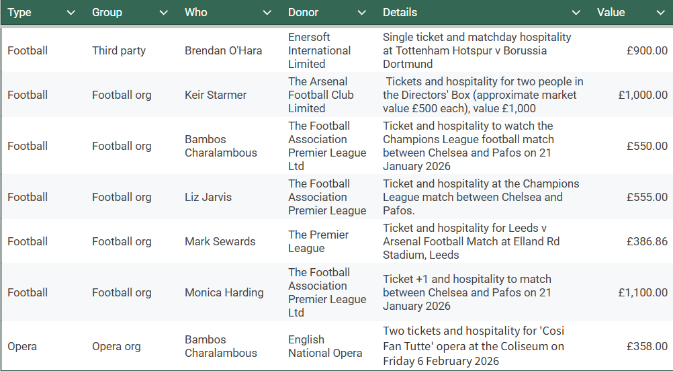Select the £386.86 value cell
Screen dimensions: 673x371
[647, 242]
